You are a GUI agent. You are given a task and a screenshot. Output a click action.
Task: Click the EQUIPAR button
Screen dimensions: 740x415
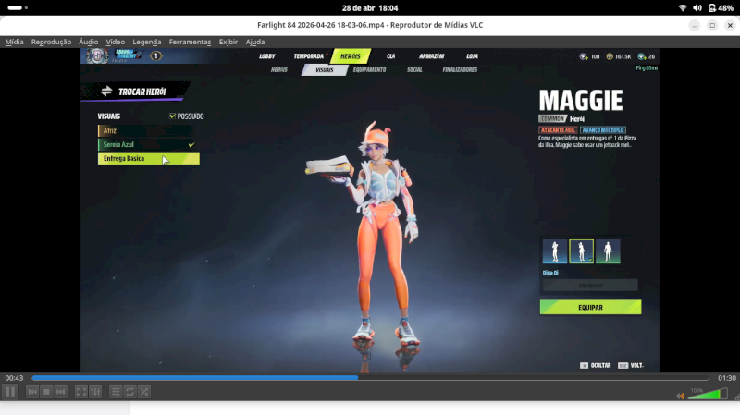590,308
